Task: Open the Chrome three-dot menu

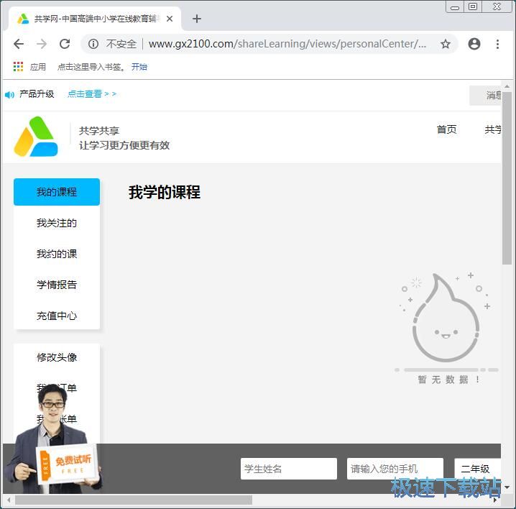Action: tap(497, 44)
